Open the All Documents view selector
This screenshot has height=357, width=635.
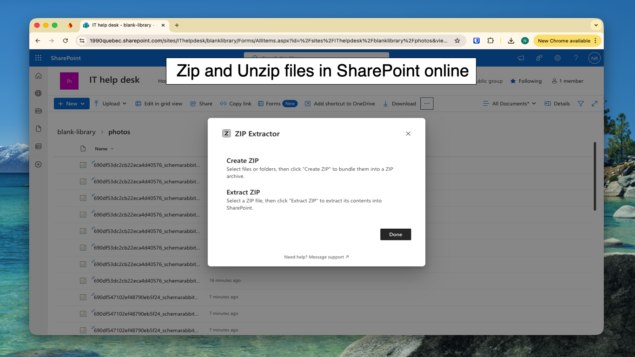(x=509, y=103)
